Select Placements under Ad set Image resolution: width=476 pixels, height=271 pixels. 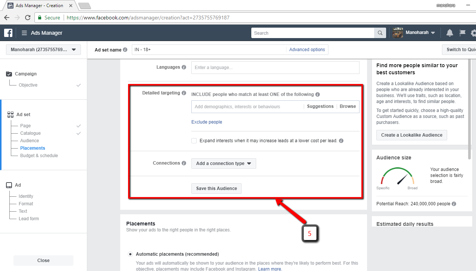pyautogui.click(x=33, y=148)
